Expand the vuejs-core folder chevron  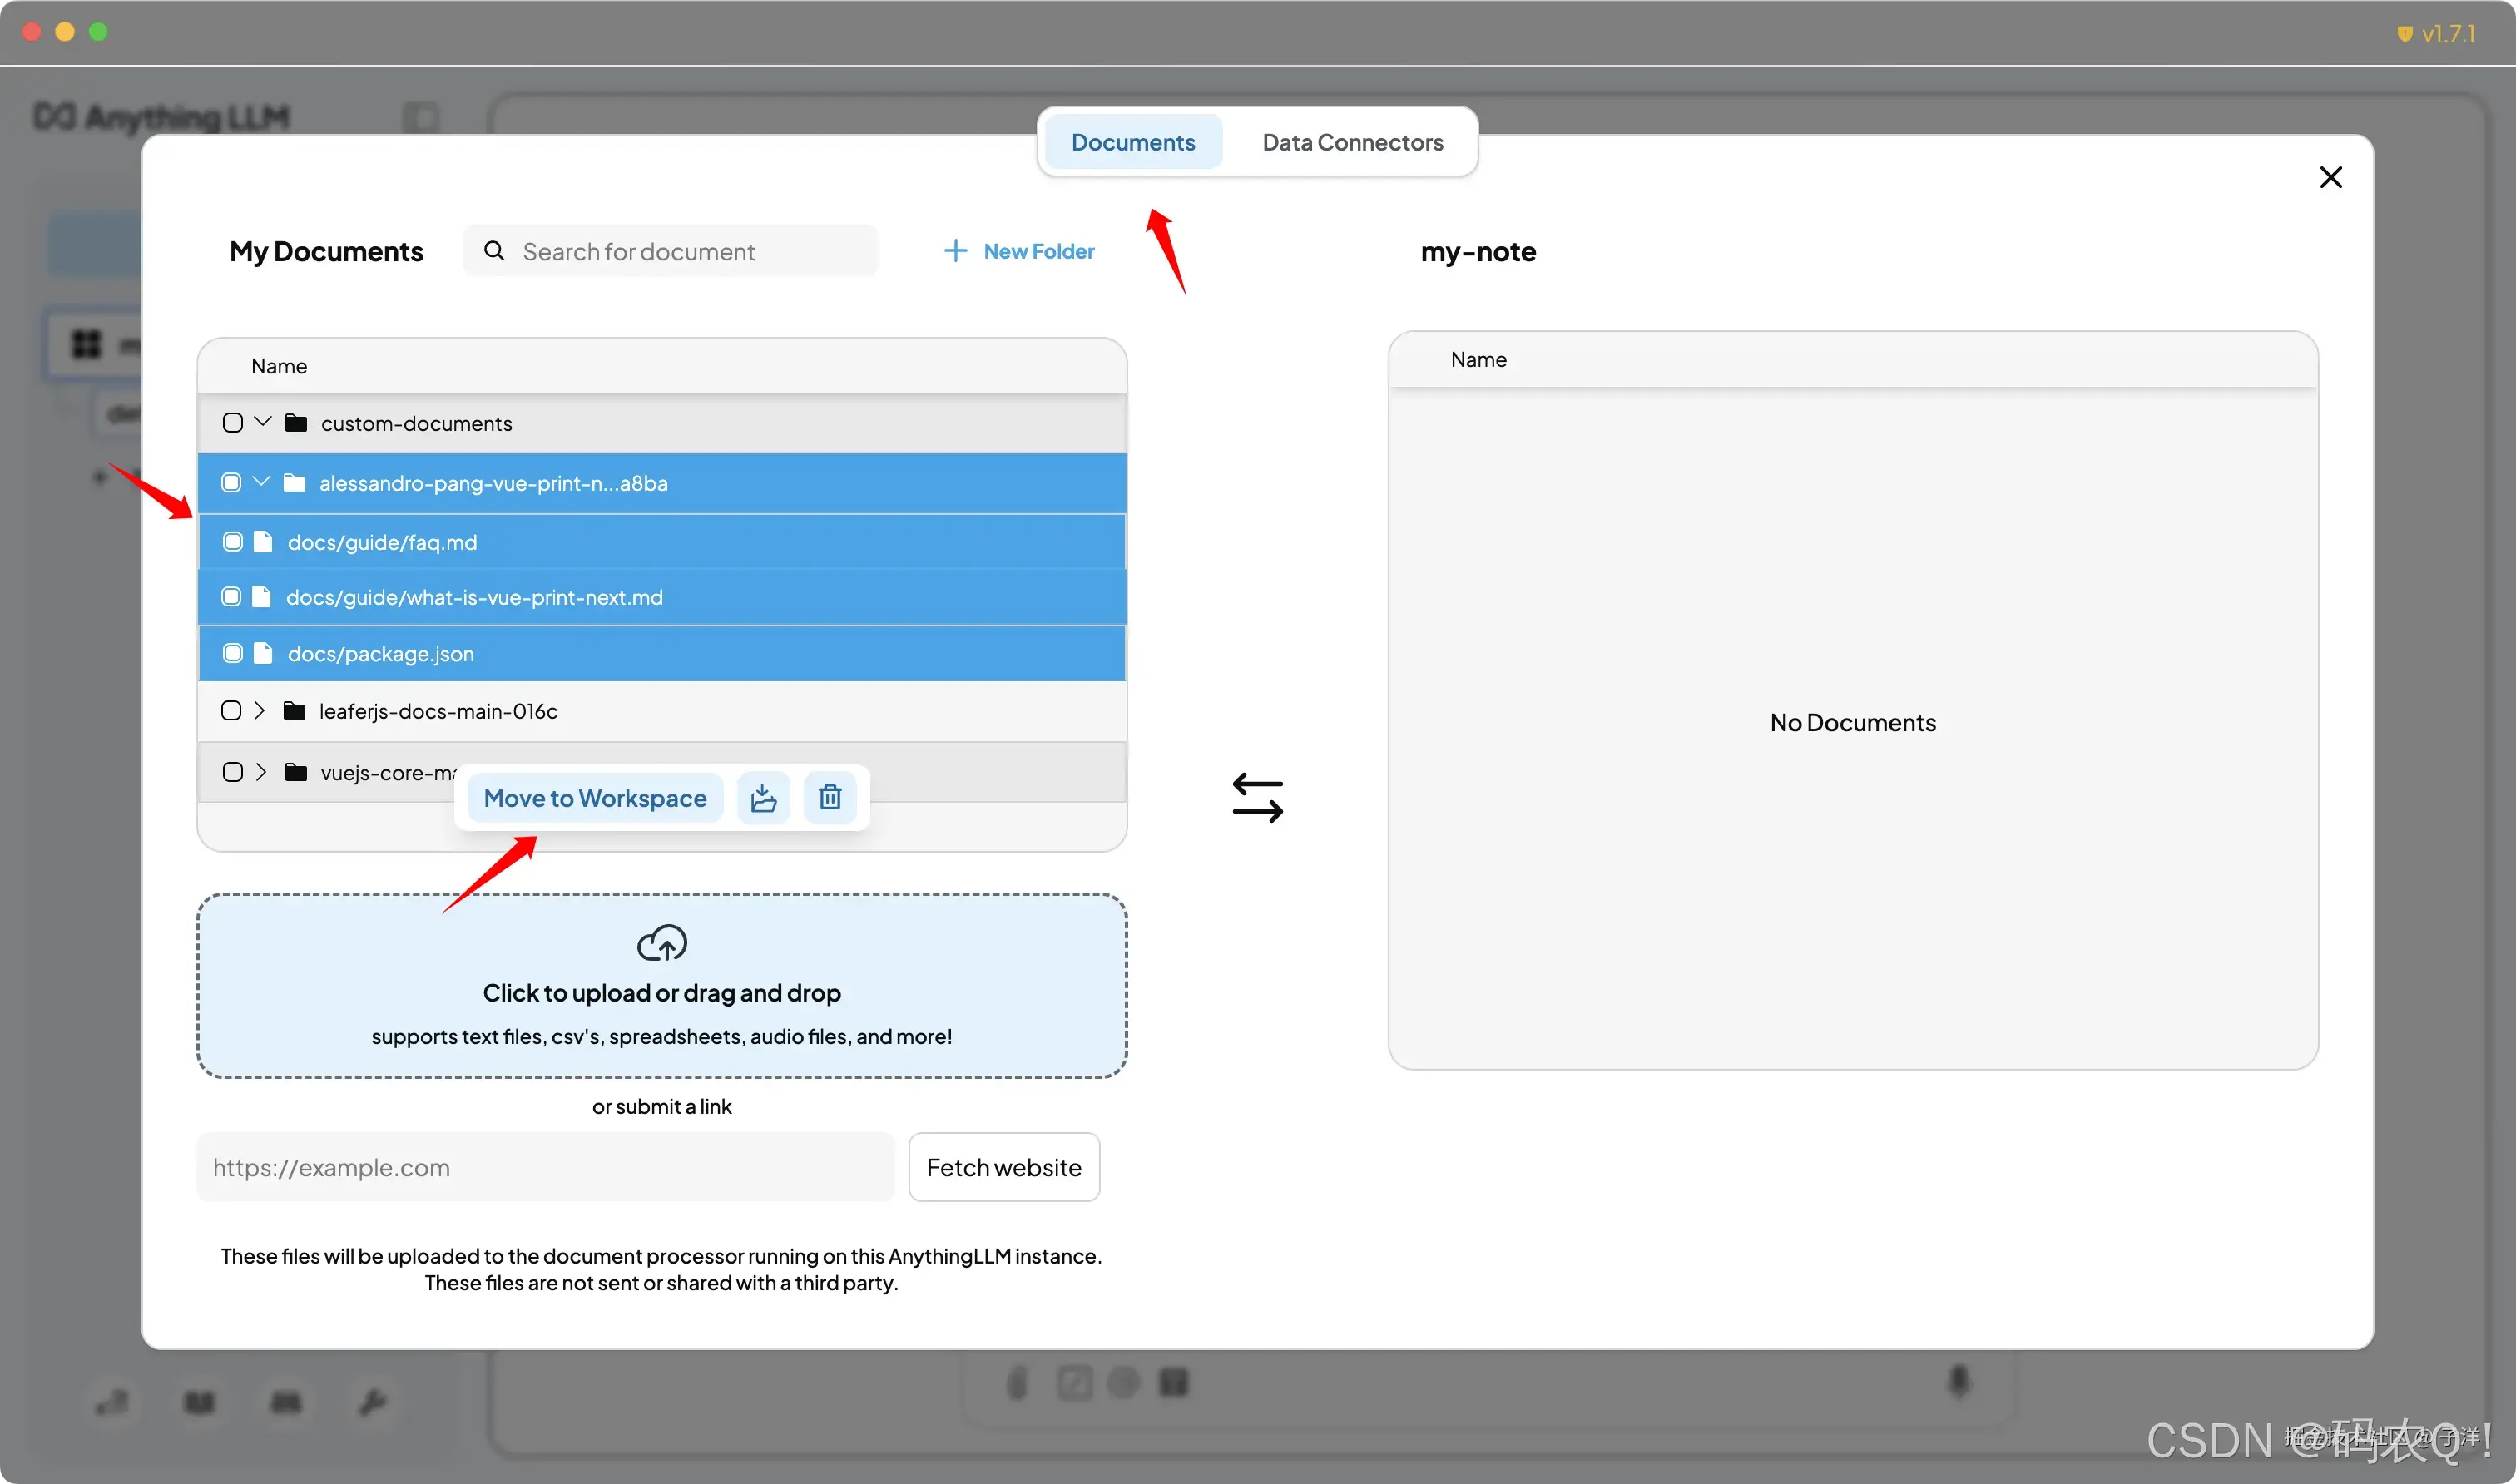pos(262,772)
